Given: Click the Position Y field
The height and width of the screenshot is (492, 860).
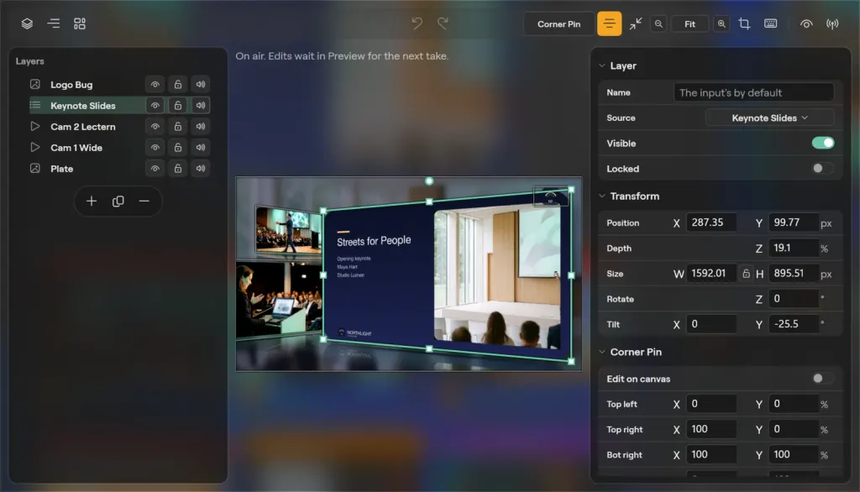Looking at the screenshot, I should [793, 222].
